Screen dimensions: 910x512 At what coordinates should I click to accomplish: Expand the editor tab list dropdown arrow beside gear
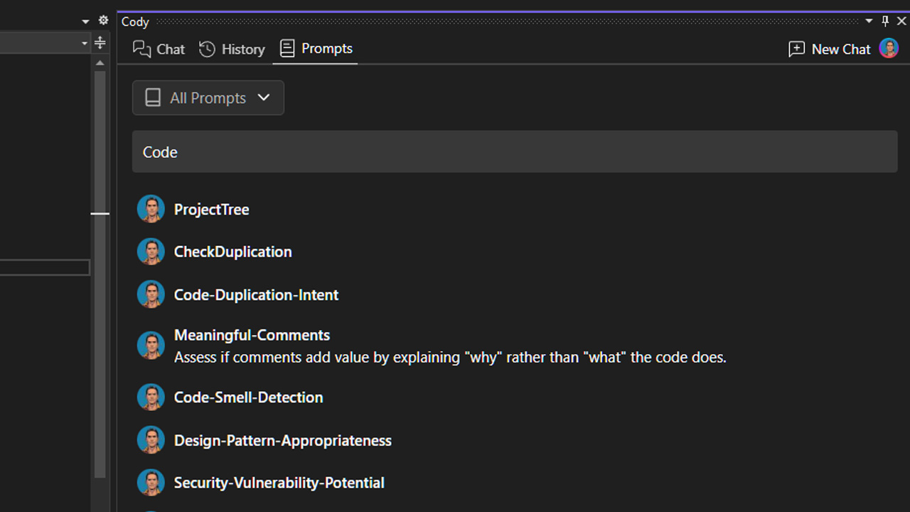[x=86, y=21]
